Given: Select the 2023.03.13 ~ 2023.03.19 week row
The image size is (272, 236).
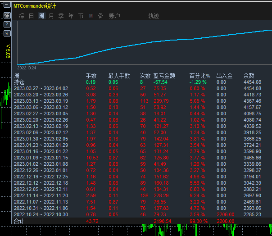Looking at the screenshot, I should pos(41,101).
